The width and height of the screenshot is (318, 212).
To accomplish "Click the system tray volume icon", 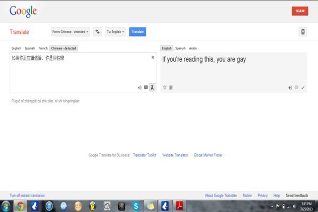I will tap(295, 207).
